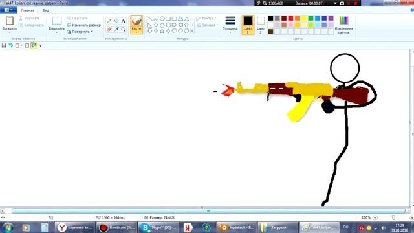
Task: Open the Paint file menu button
Action: tap(8, 10)
